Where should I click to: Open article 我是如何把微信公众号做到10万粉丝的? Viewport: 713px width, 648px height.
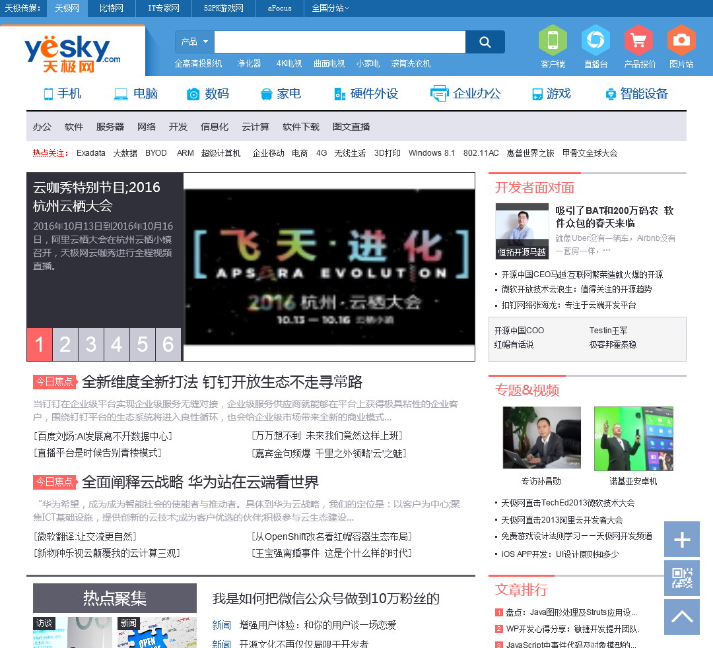pyautogui.click(x=326, y=599)
